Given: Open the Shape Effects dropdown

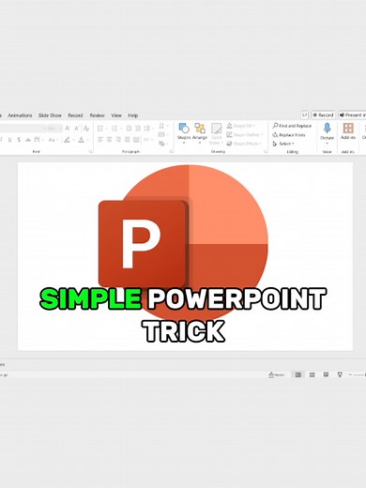Looking at the screenshot, I should (244, 144).
